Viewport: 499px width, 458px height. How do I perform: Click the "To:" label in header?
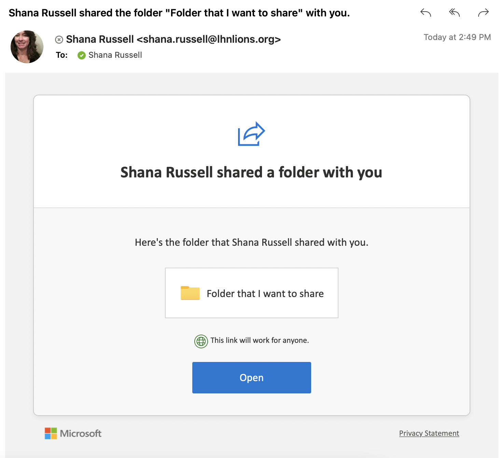click(62, 55)
